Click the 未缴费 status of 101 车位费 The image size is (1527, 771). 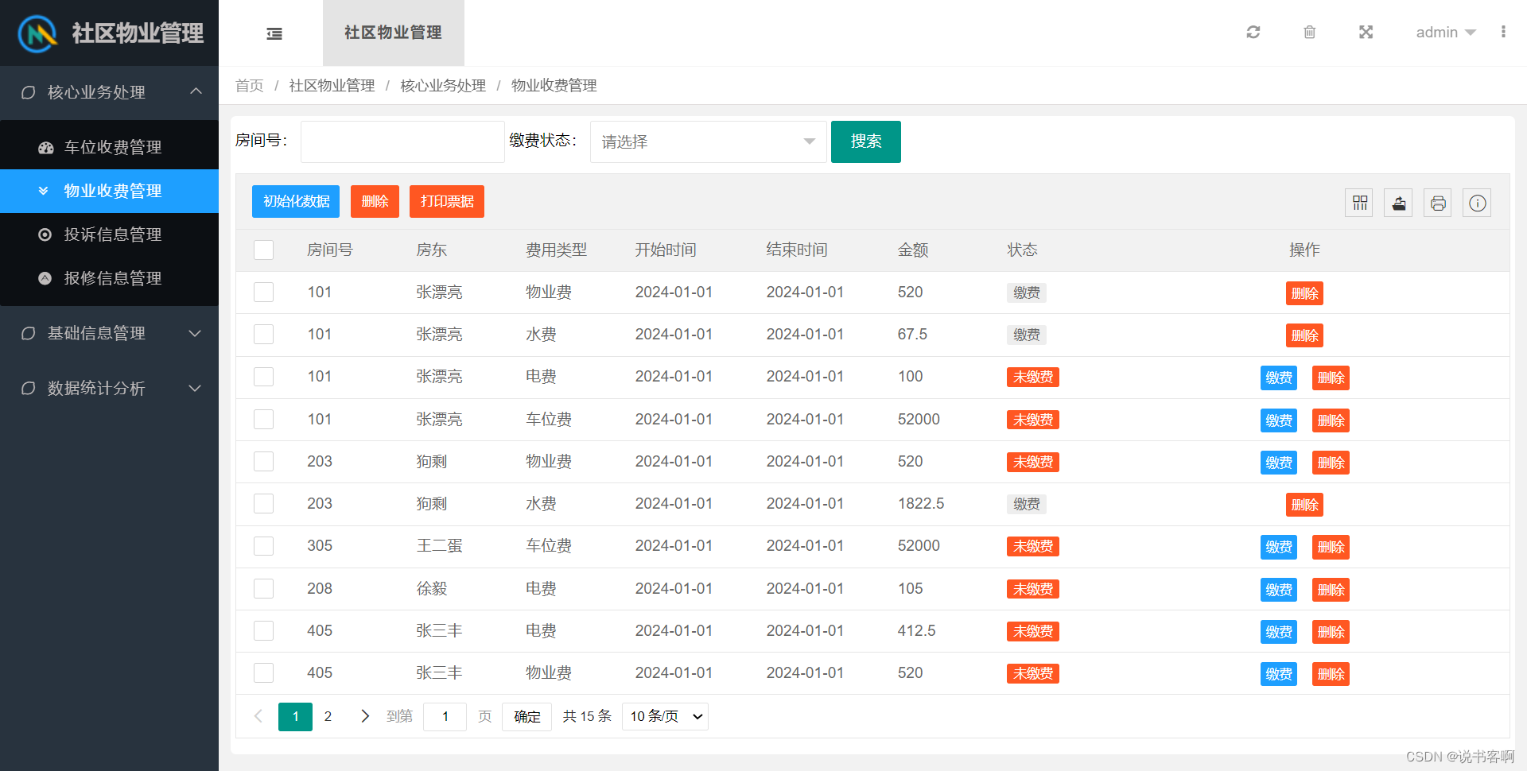1033,420
